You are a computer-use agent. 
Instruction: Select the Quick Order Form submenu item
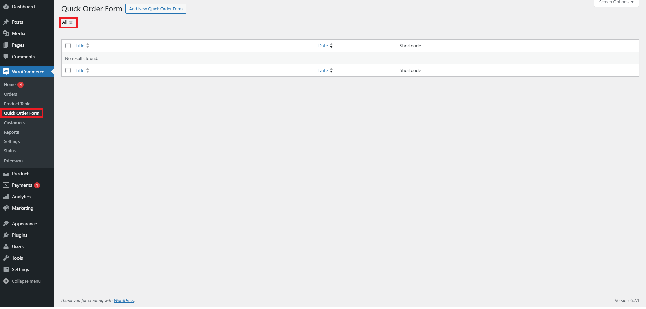[22, 113]
